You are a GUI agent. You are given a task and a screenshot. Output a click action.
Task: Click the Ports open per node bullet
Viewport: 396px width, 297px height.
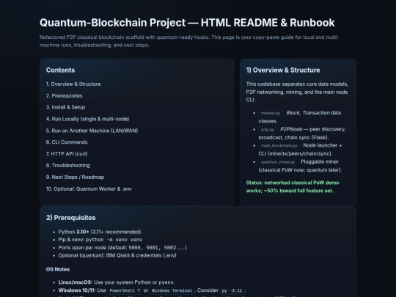122,248
